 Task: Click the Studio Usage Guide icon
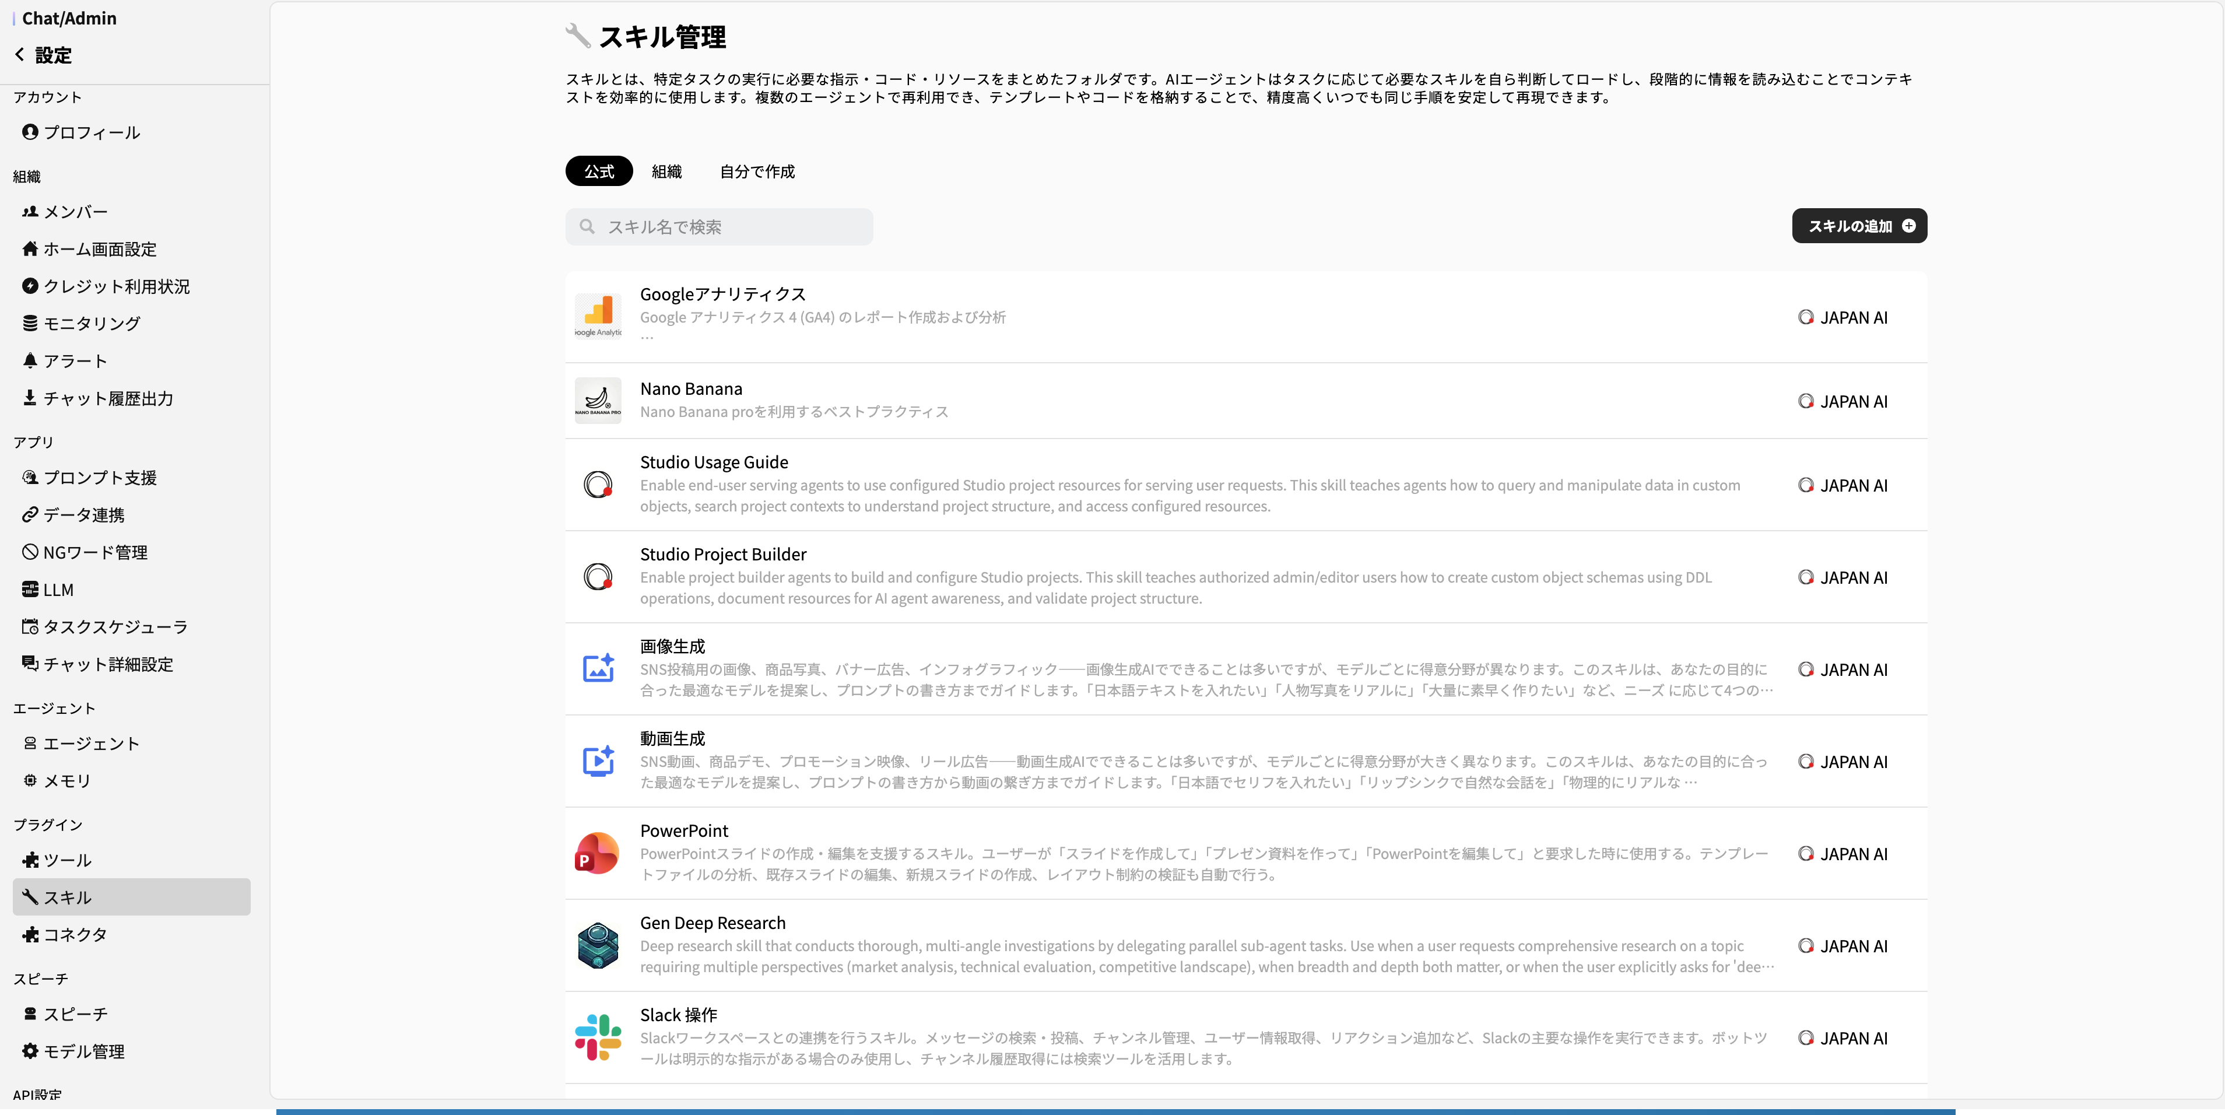pos(598,485)
